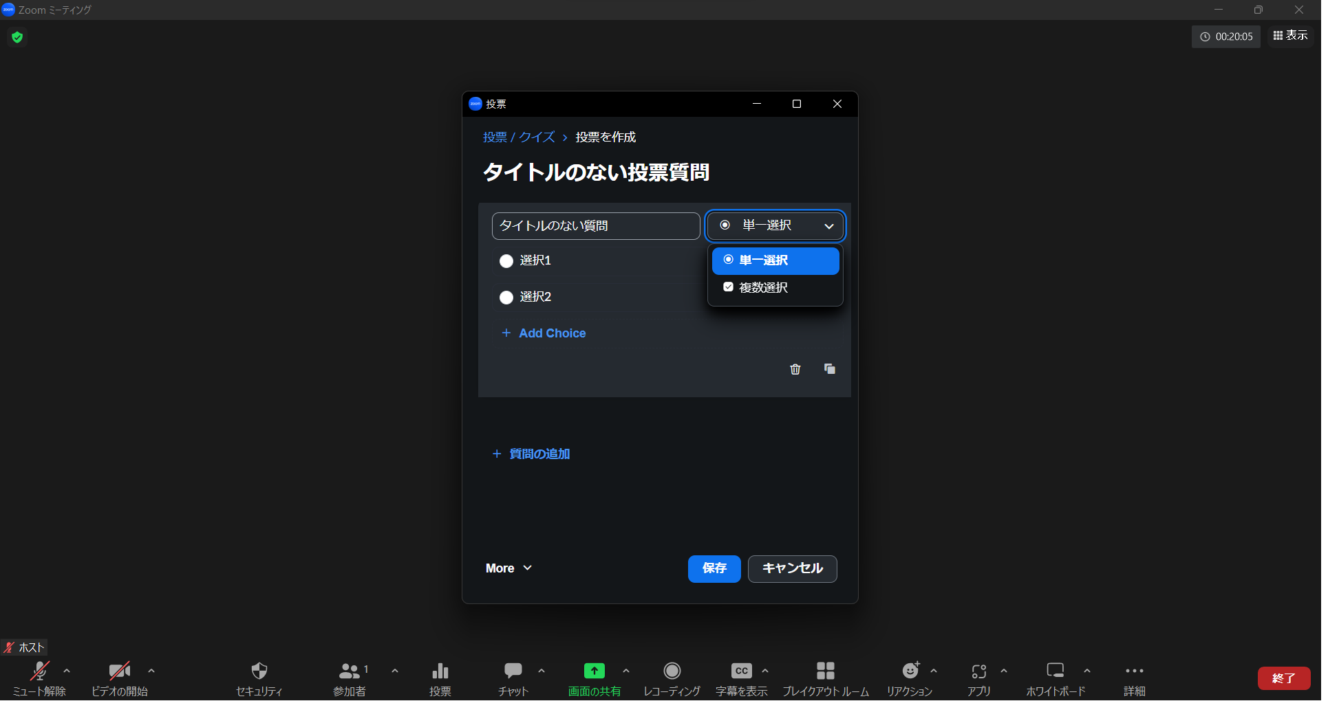1328x701 pixels.
Task: Open the Security shield icon
Action: (x=259, y=671)
